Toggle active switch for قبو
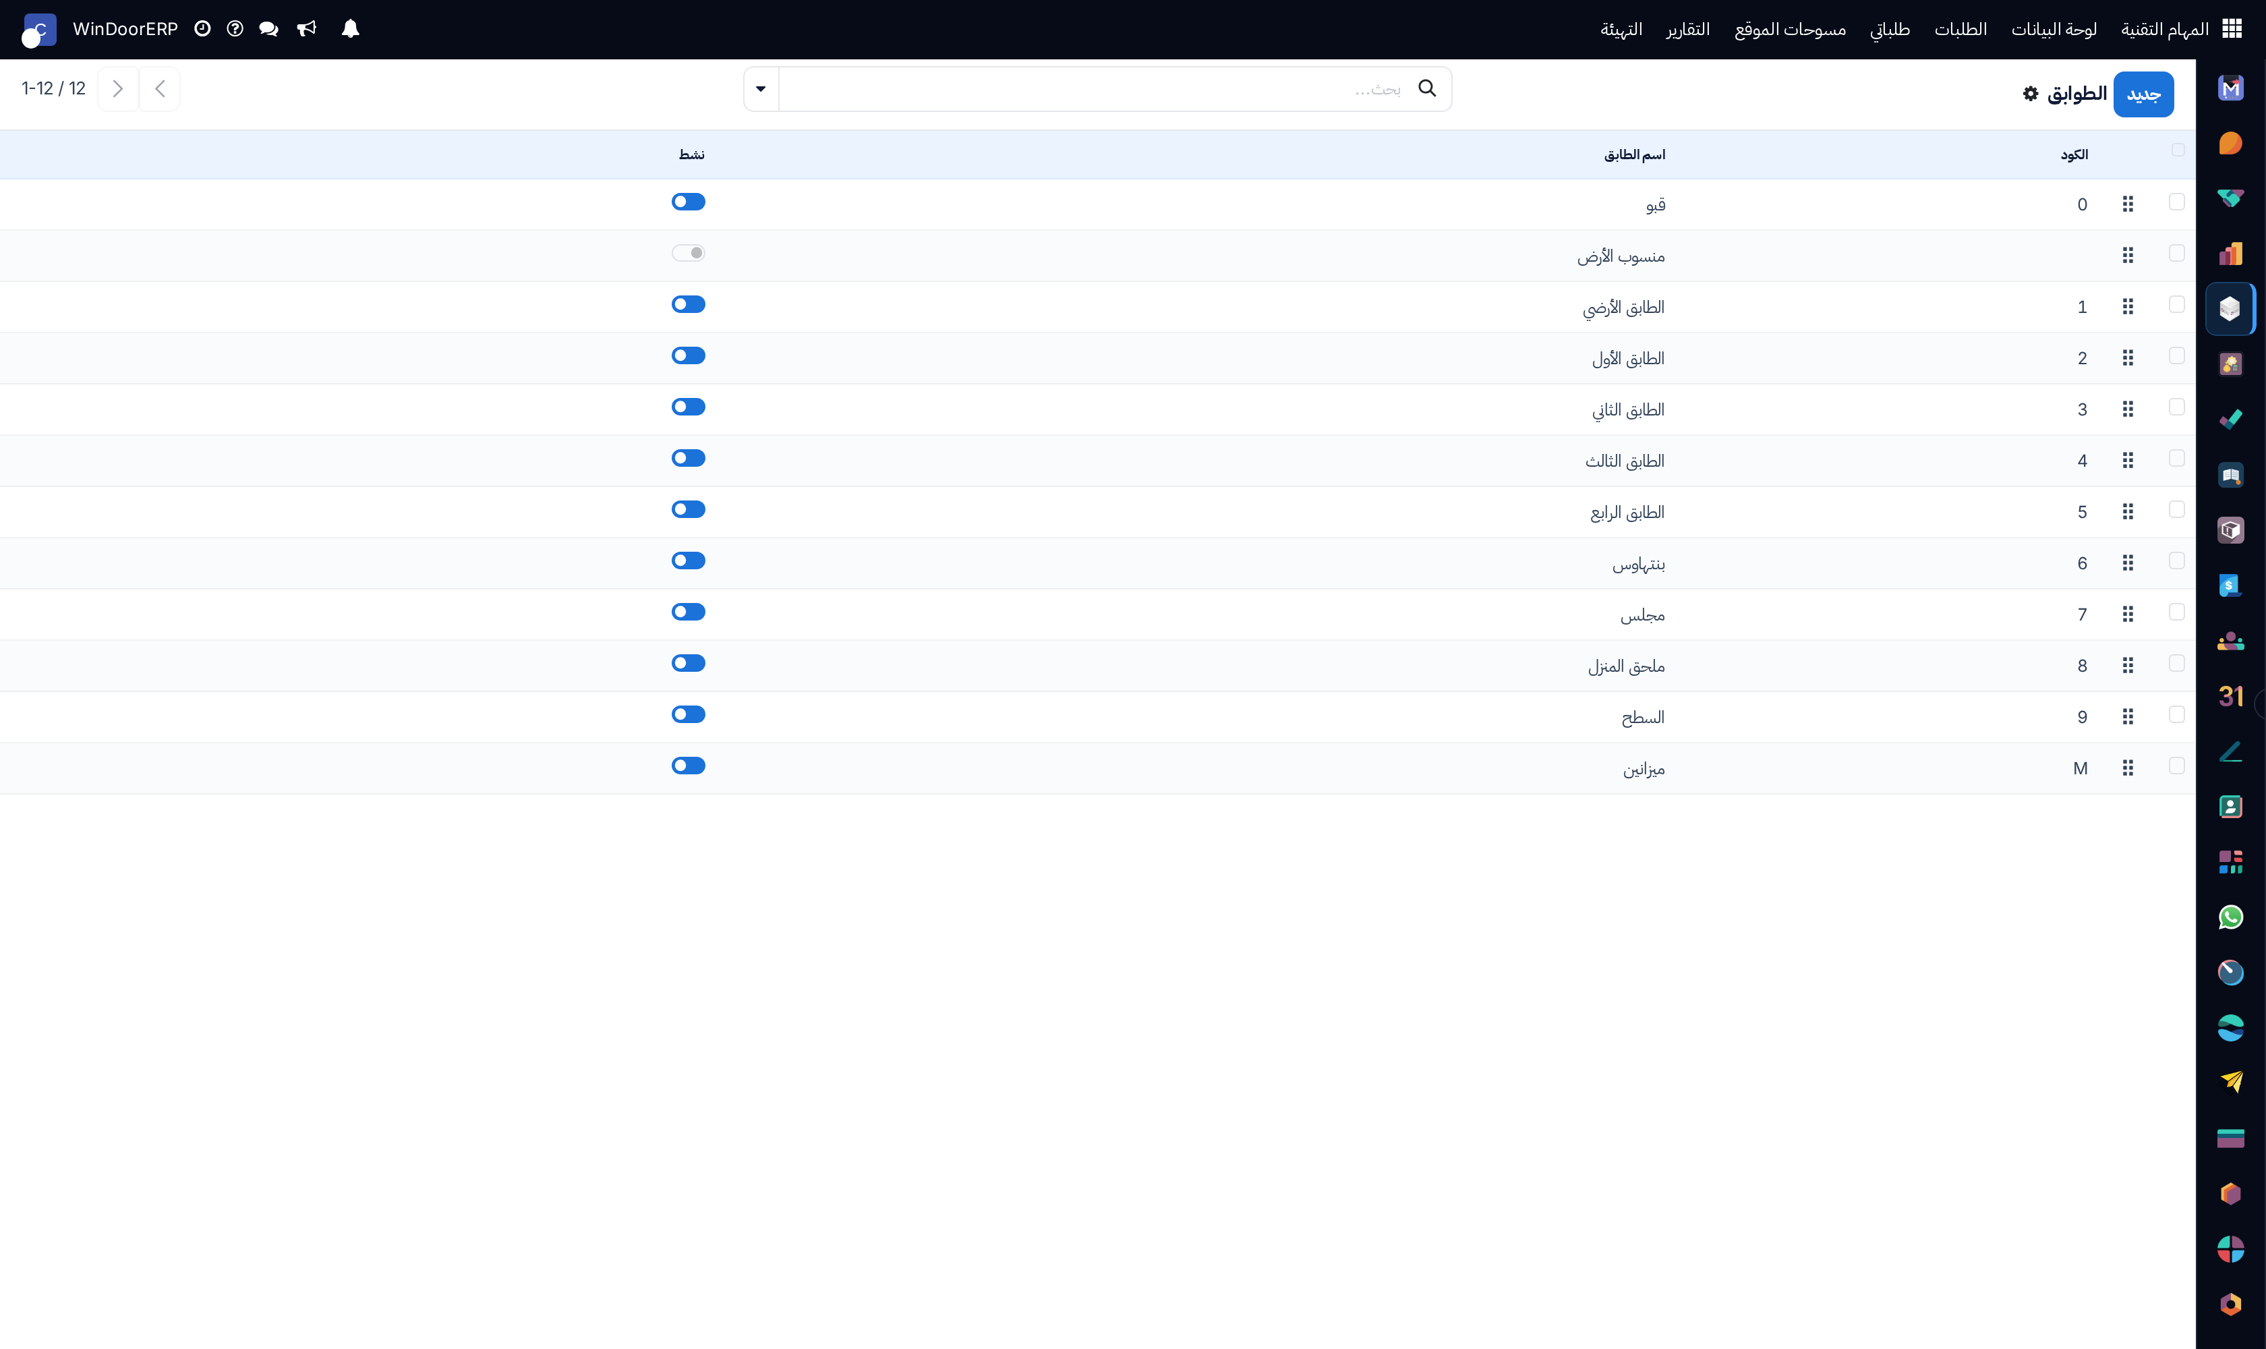This screenshot has width=2266, height=1349. click(x=688, y=202)
